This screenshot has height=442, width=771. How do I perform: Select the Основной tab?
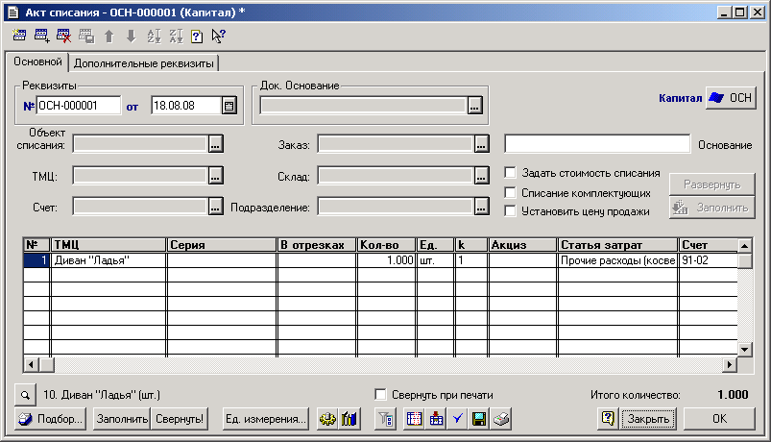point(36,62)
